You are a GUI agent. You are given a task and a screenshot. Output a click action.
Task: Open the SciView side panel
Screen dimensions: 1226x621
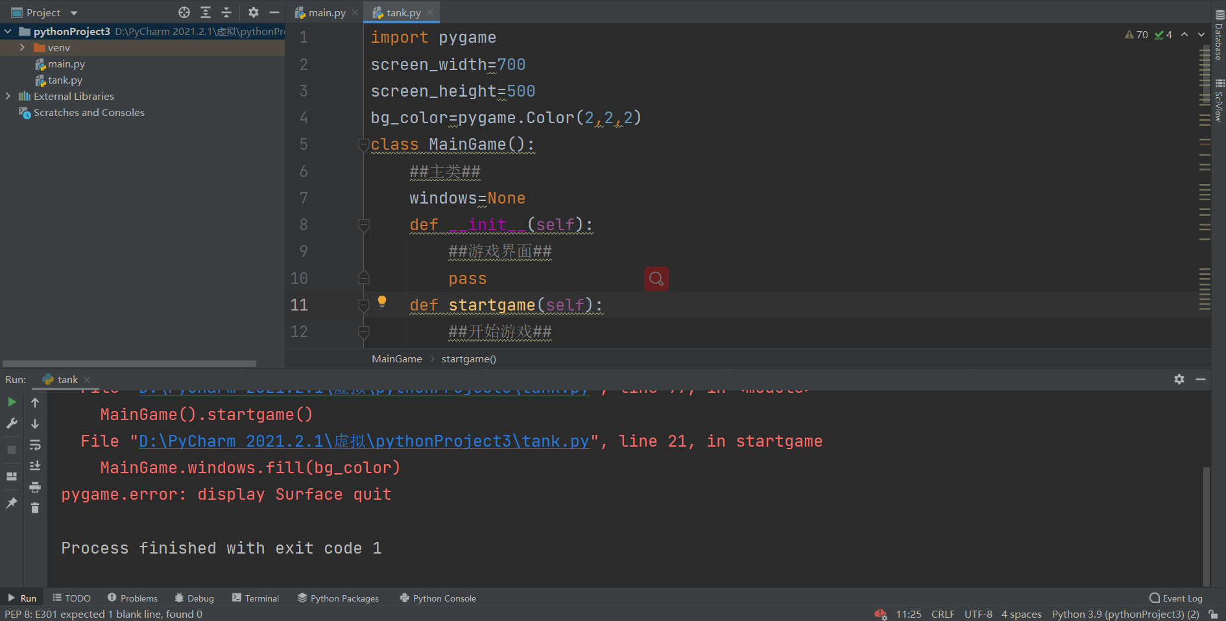(x=1219, y=100)
